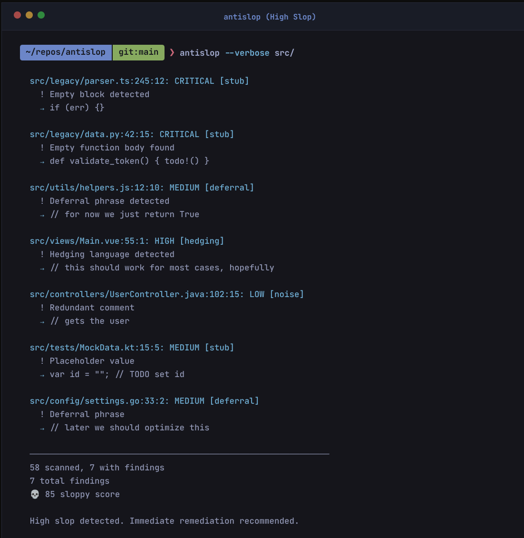Image resolution: width=524 pixels, height=538 pixels.
Task: Click the warning icon on the Main.vue finding
Action: 42,254
